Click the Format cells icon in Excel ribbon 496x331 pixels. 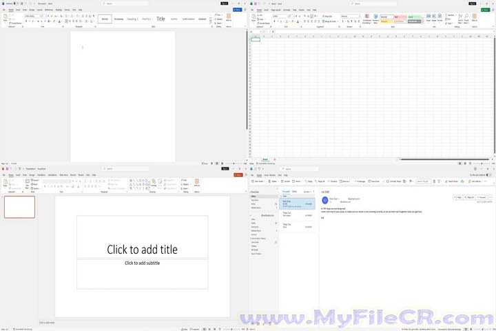440,18
